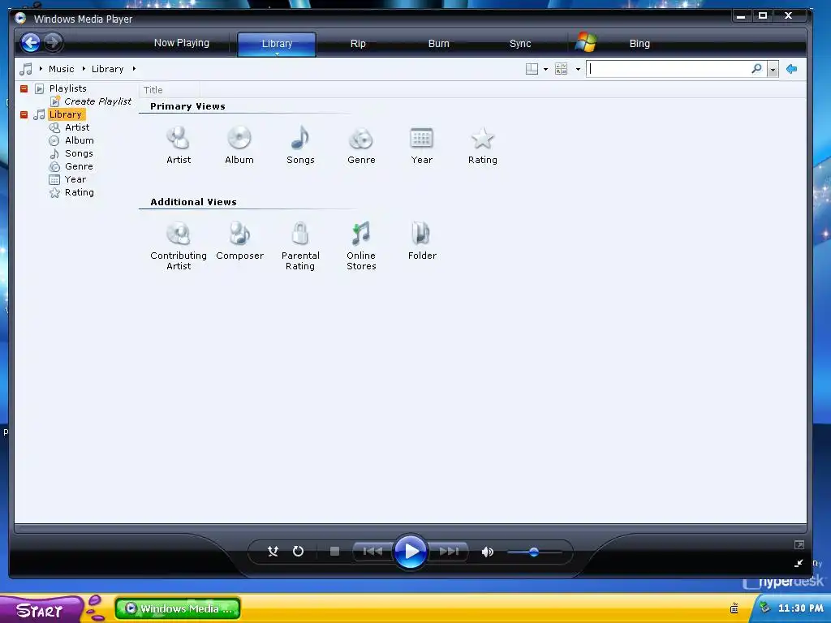Focus the library search box
831x623 pixels.
click(x=668, y=69)
